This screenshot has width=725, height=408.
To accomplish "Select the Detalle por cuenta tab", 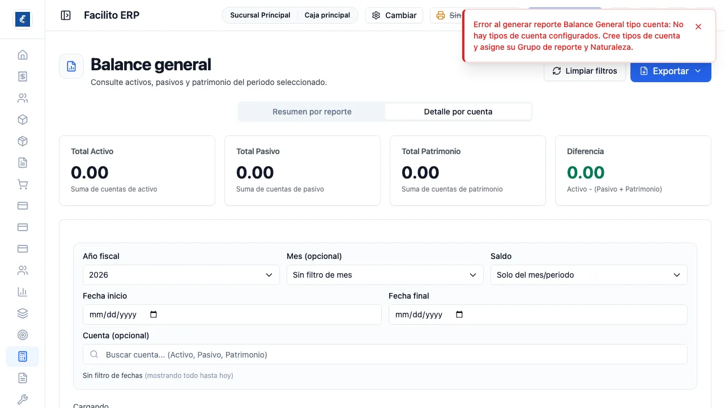I will coord(458,112).
